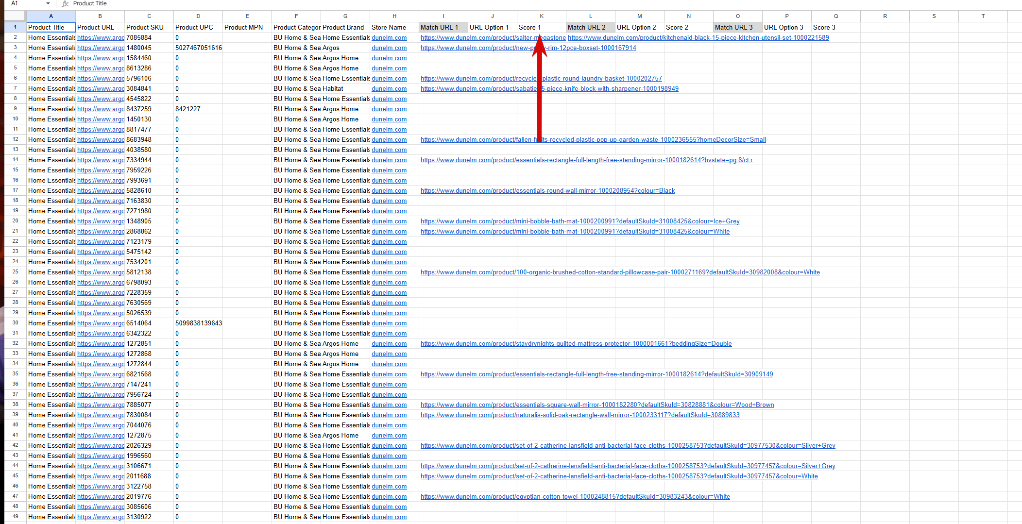Open the KitchenAid utensil set link
The image size is (1022, 524).
[x=698, y=37]
